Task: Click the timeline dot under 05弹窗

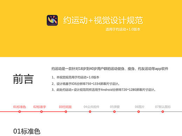Action: (x=114, y=112)
